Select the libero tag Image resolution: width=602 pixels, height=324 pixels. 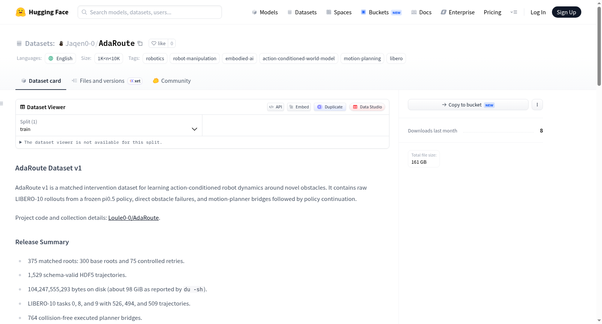click(x=396, y=58)
